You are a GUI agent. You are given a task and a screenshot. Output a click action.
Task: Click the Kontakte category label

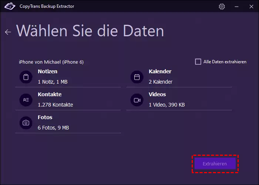pyautogui.click(x=50, y=94)
